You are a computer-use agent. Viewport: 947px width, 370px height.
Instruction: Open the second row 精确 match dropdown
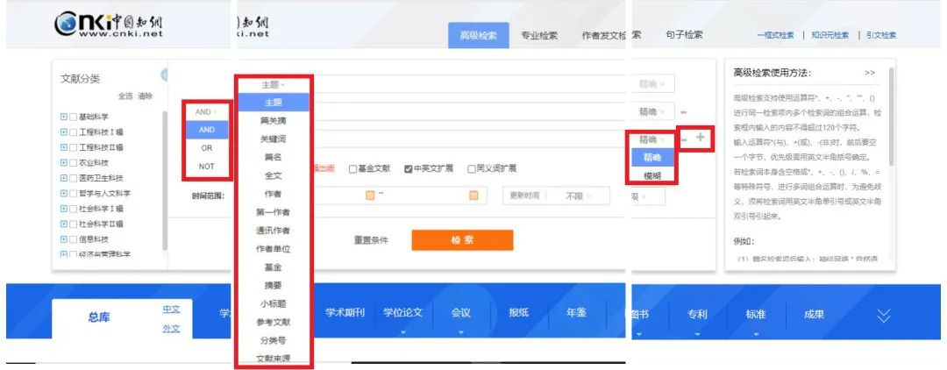653,111
